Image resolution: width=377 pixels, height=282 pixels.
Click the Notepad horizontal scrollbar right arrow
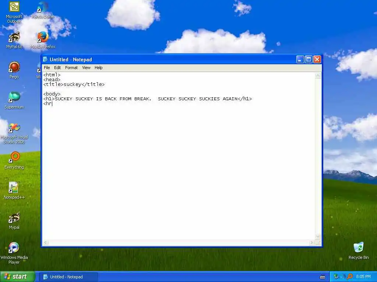click(312, 242)
